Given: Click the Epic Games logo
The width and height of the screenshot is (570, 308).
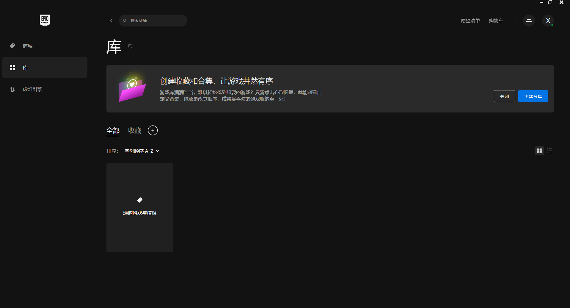Looking at the screenshot, I should [x=45, y=20].
